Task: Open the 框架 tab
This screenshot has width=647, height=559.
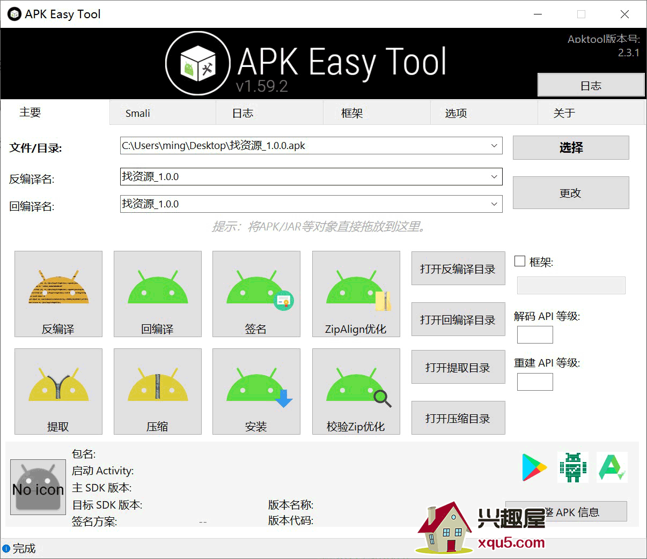Action: click(x=377, y=113)
